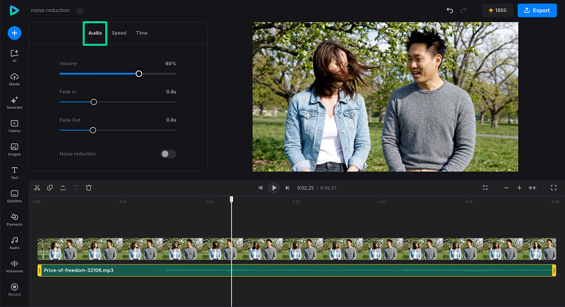
Task: Click the Export button
Action: (x=537, y=11)
